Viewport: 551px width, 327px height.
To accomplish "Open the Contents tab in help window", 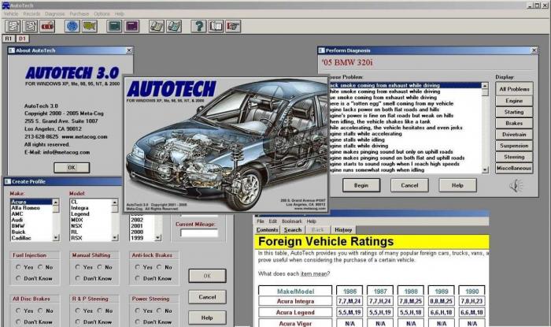I will coord(267,230).
